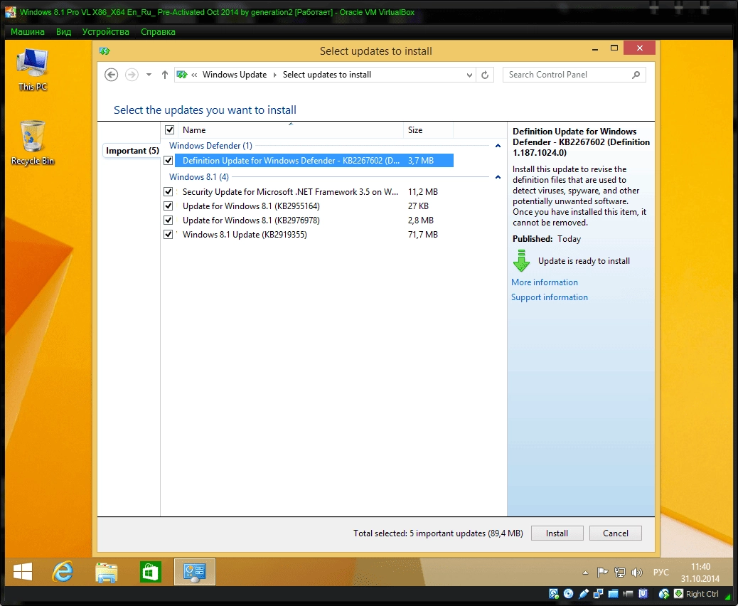The width and height of the screenshot is (738, 606).
Task: Go up one level with Up arrow
Action: click(165, 75)
